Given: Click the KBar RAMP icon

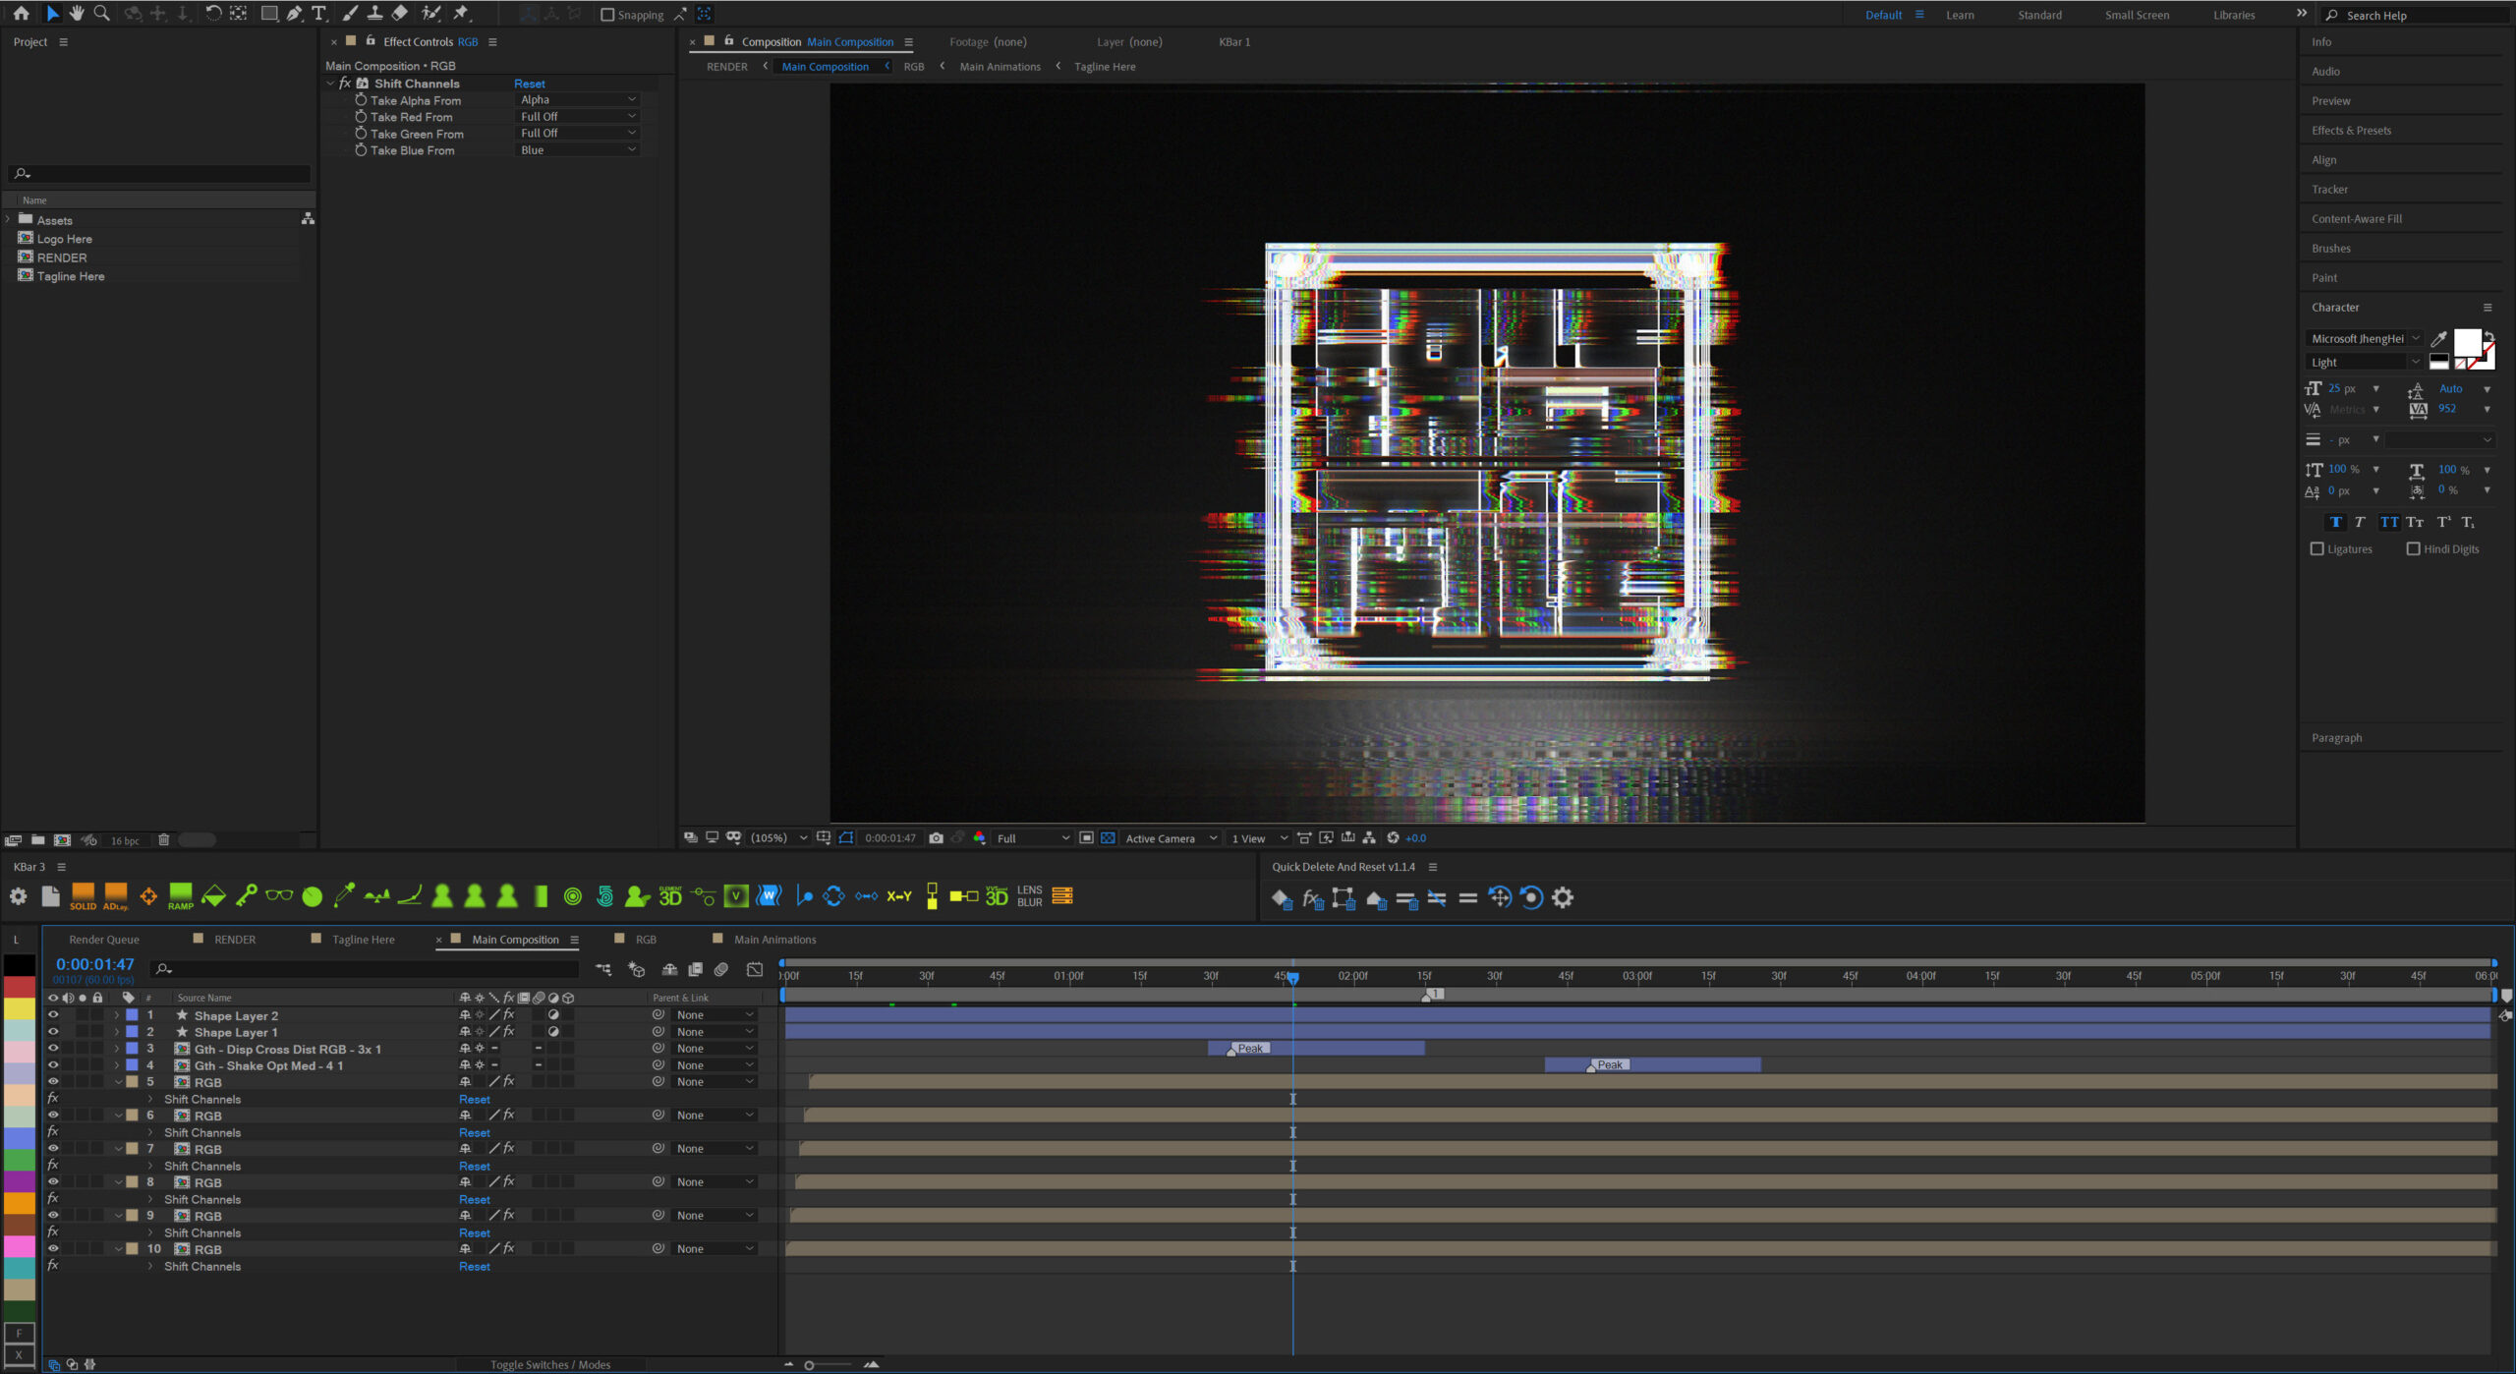Looking at the screenshot, I should click(180, 895).
